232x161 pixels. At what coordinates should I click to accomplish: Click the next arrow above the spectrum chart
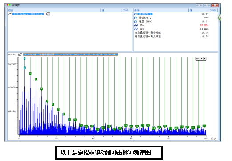click(204, 59)
